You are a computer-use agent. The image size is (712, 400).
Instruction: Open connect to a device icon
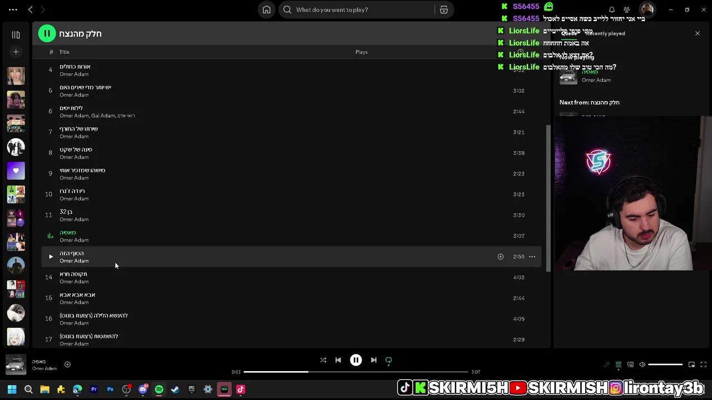(630, 364)
